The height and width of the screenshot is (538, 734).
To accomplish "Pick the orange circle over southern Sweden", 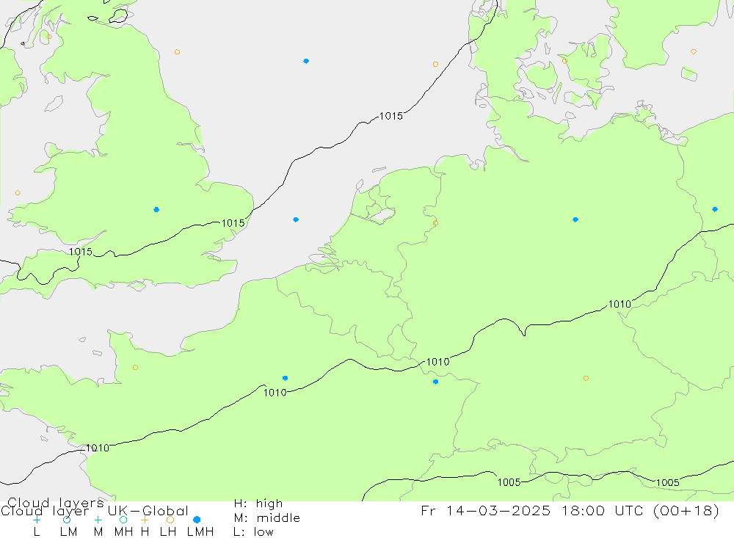I will coord(694,51).
